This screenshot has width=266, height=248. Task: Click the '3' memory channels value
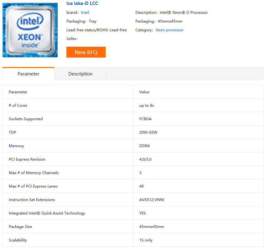(x=140, y=173)
